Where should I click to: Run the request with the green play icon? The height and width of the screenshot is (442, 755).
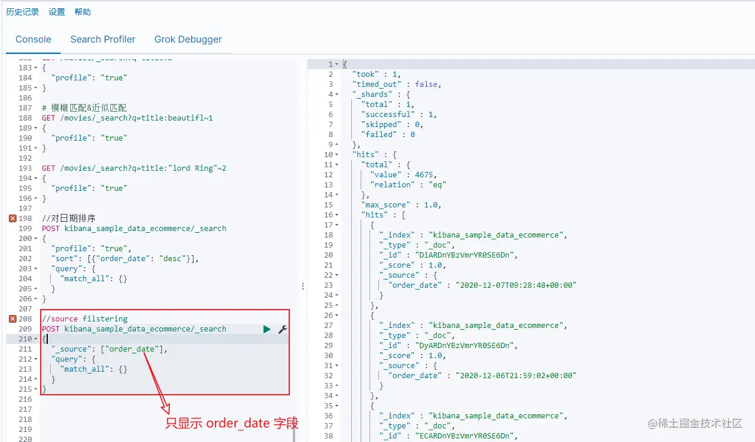pyautogui.click(x=267, y=329)
